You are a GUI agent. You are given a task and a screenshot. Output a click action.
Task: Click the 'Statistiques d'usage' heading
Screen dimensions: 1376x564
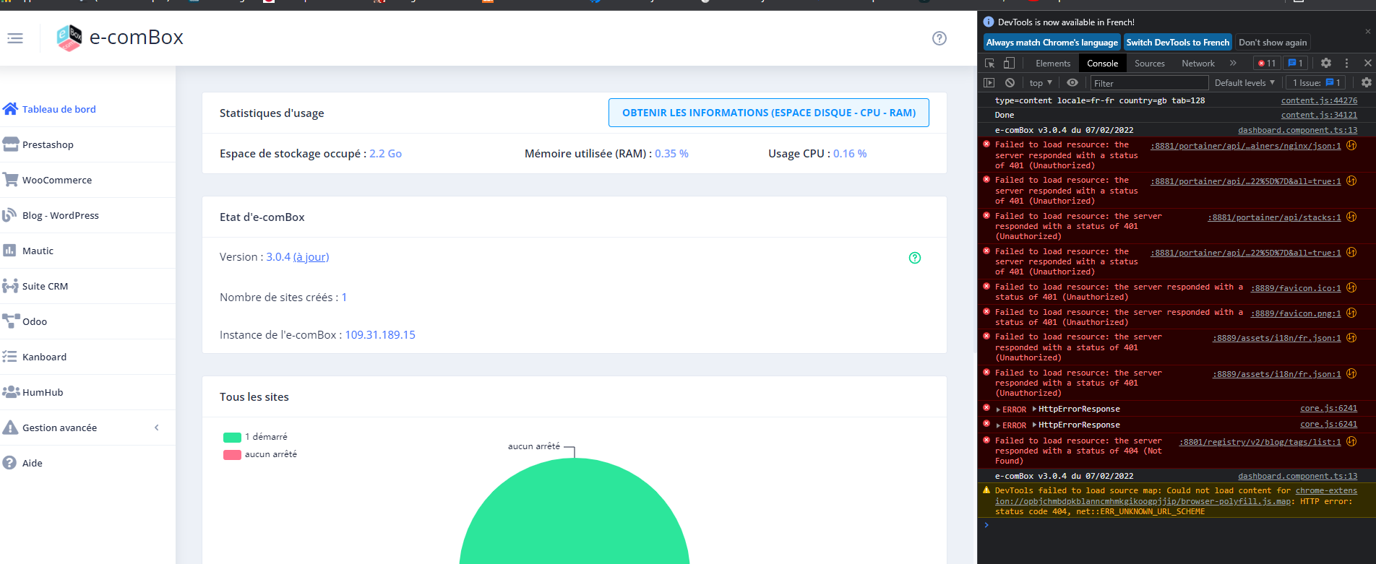pyautogui.click(x=272, y=113)
